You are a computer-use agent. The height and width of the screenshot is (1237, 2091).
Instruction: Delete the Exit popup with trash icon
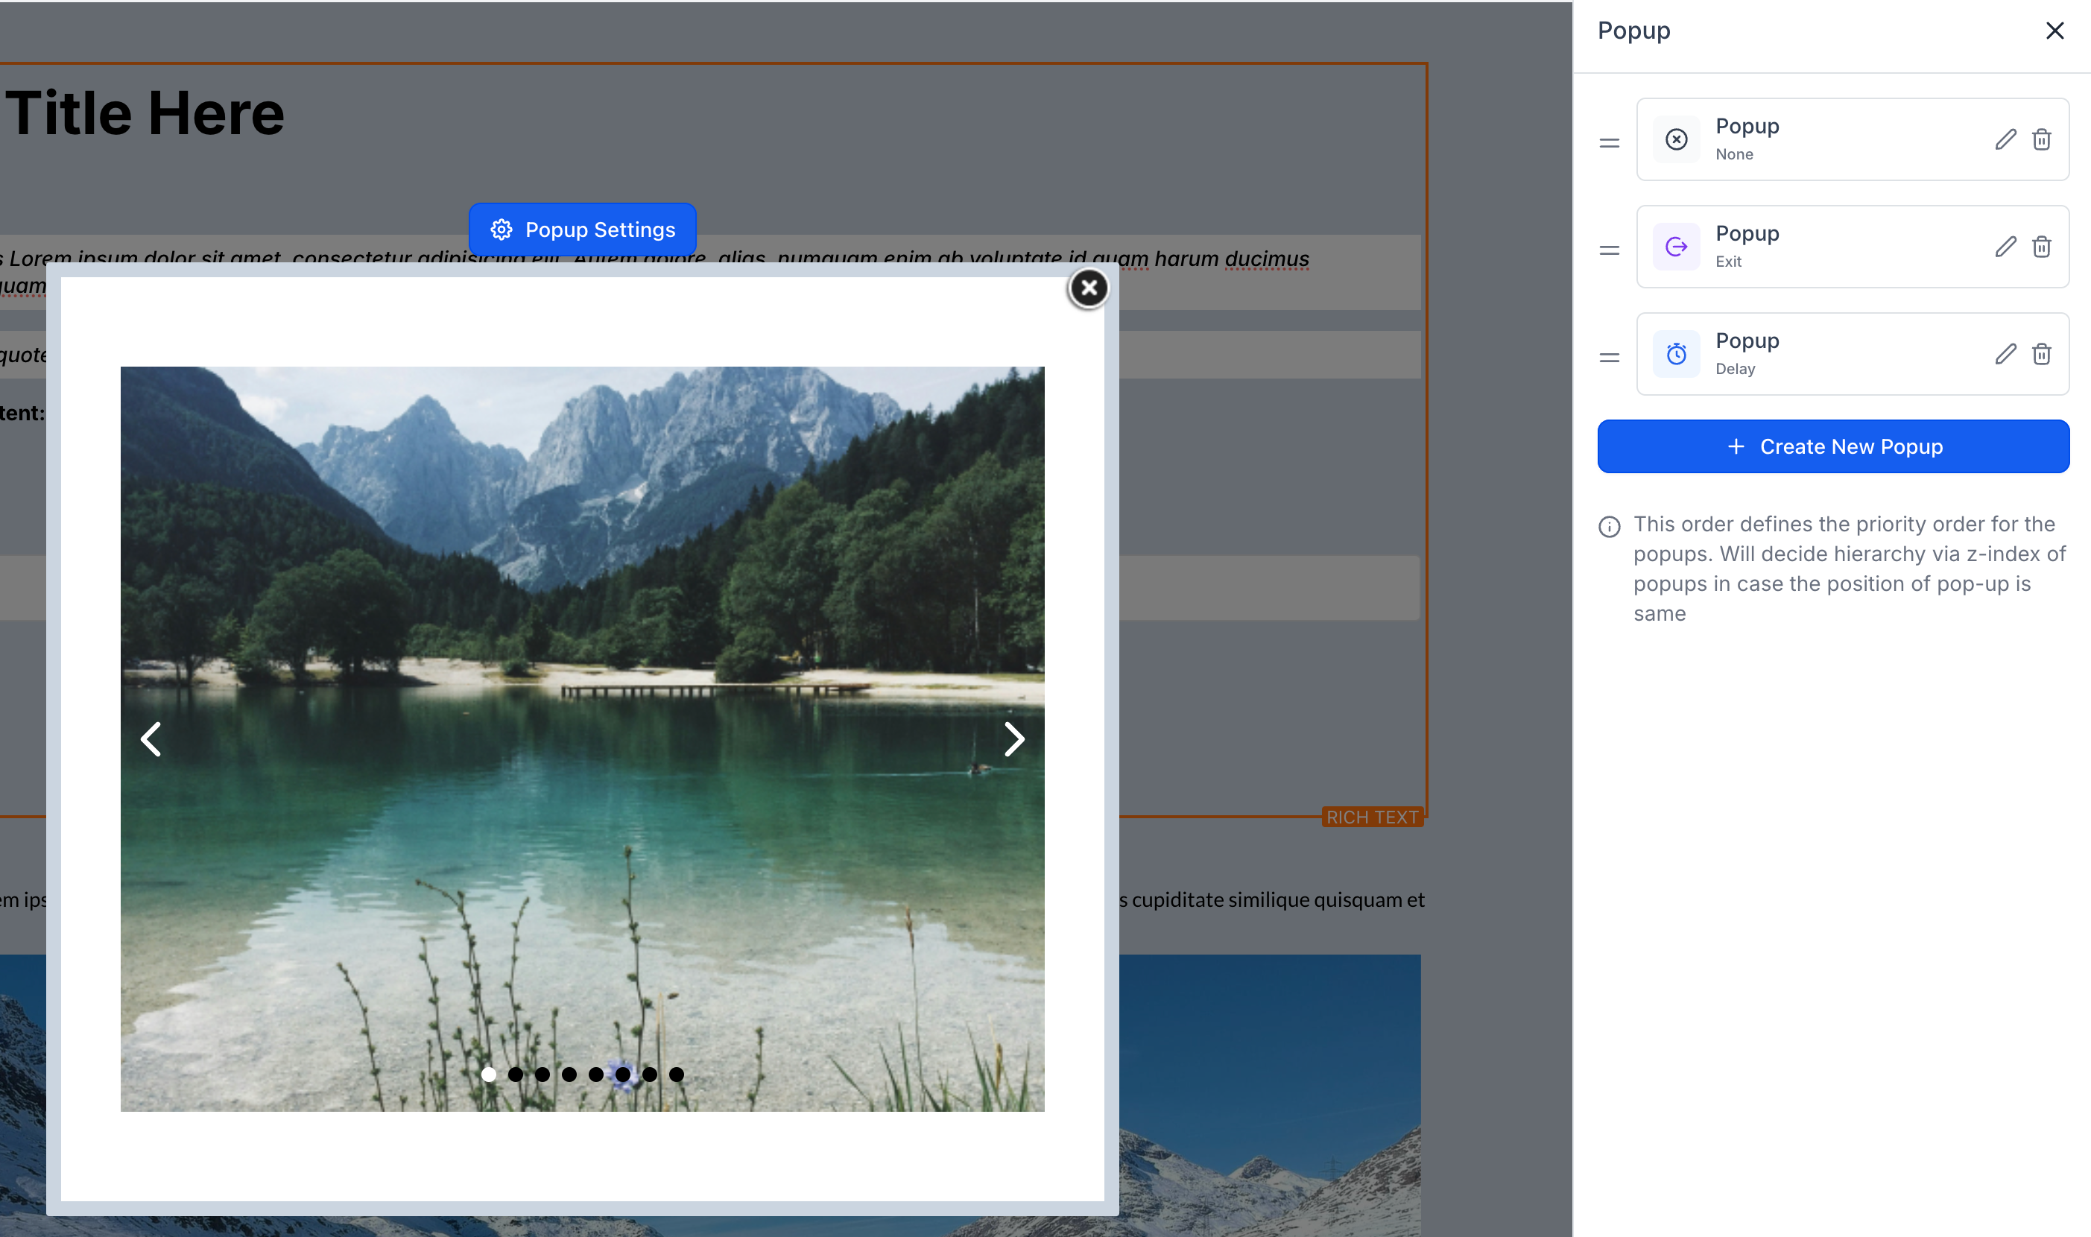point(2041,247)
